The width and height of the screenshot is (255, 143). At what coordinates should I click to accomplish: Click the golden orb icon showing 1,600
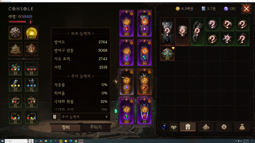click(31, 33)
